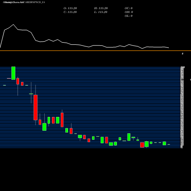Click the tall green candlestick at chart top
Image resolution: width=191 pixels, height=191 pixels.
(x=13, y=73)
